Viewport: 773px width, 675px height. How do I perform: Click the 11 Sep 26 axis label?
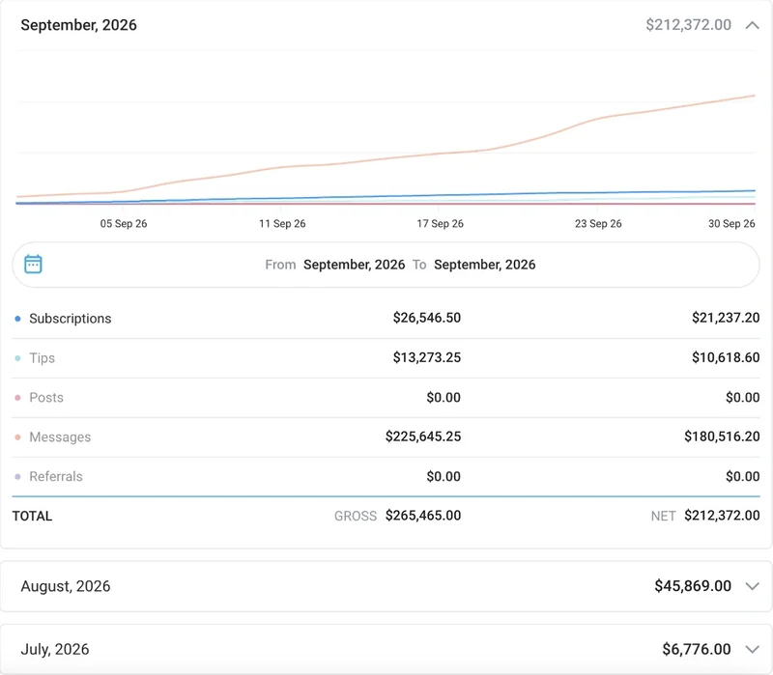click(282, 224)
